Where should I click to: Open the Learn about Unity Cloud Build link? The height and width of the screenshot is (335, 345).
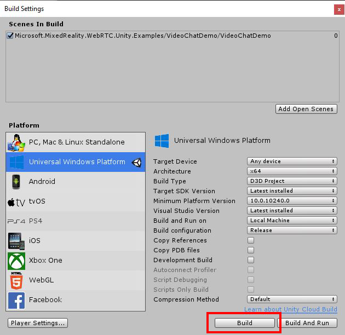(290, 309)
